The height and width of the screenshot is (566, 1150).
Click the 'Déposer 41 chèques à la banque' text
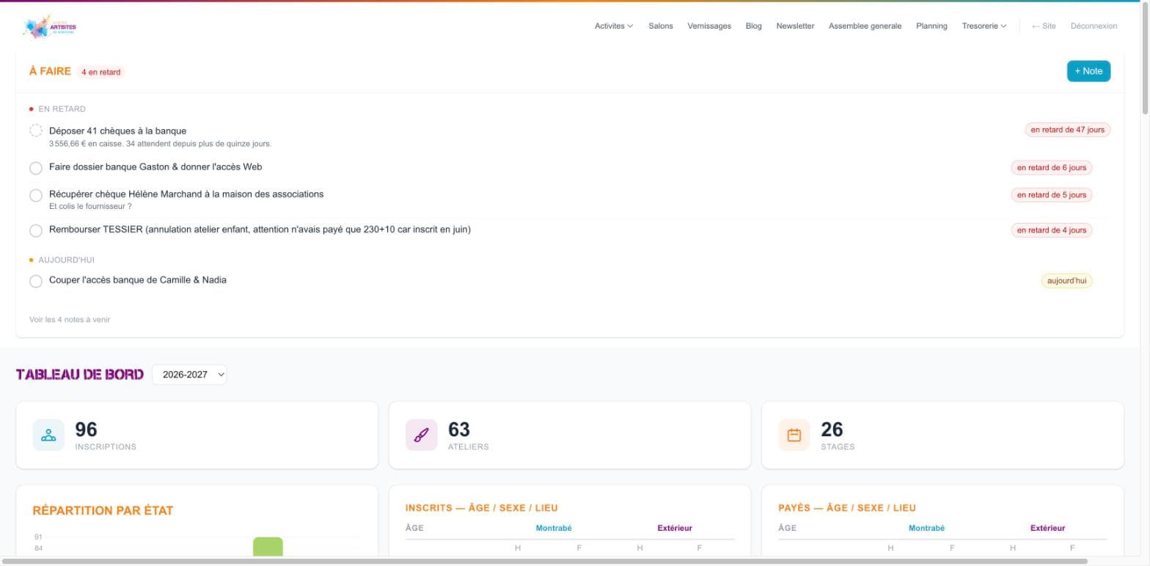tap(117, 131)
